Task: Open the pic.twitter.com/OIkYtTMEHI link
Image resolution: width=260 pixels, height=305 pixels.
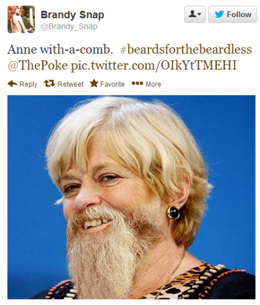Action: tap(154, 65)
